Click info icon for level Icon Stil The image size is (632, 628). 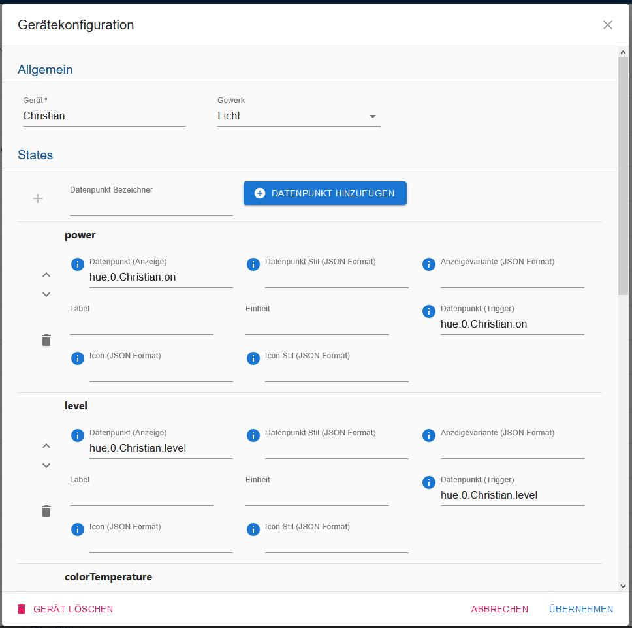253,529
